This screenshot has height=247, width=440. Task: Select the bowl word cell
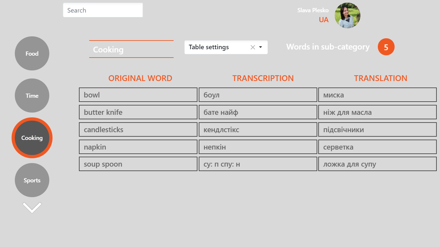click(x=138, y=95)
